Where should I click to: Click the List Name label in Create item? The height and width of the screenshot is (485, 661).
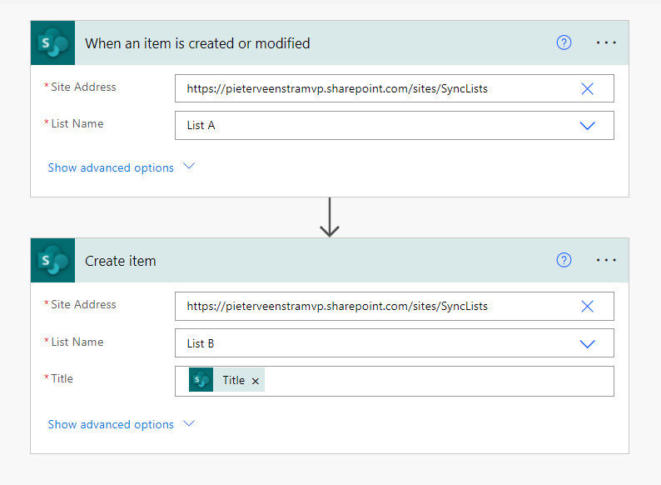point(77,342)
